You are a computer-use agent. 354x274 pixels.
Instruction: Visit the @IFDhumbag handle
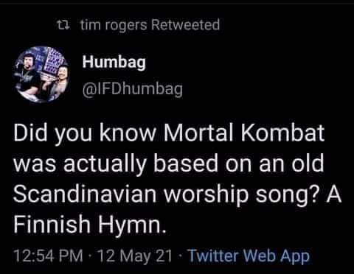[133, 89]
